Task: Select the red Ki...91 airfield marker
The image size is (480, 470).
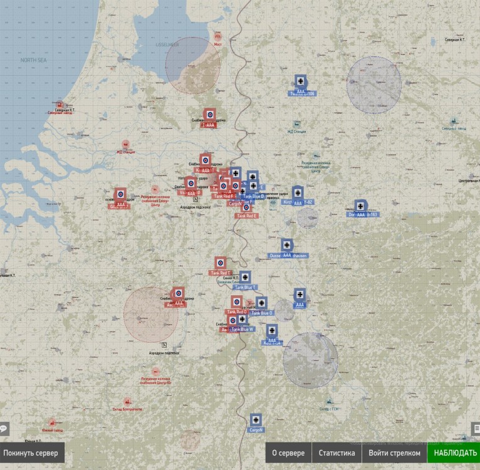Action: pyautogui.click(x=206, y=160)
